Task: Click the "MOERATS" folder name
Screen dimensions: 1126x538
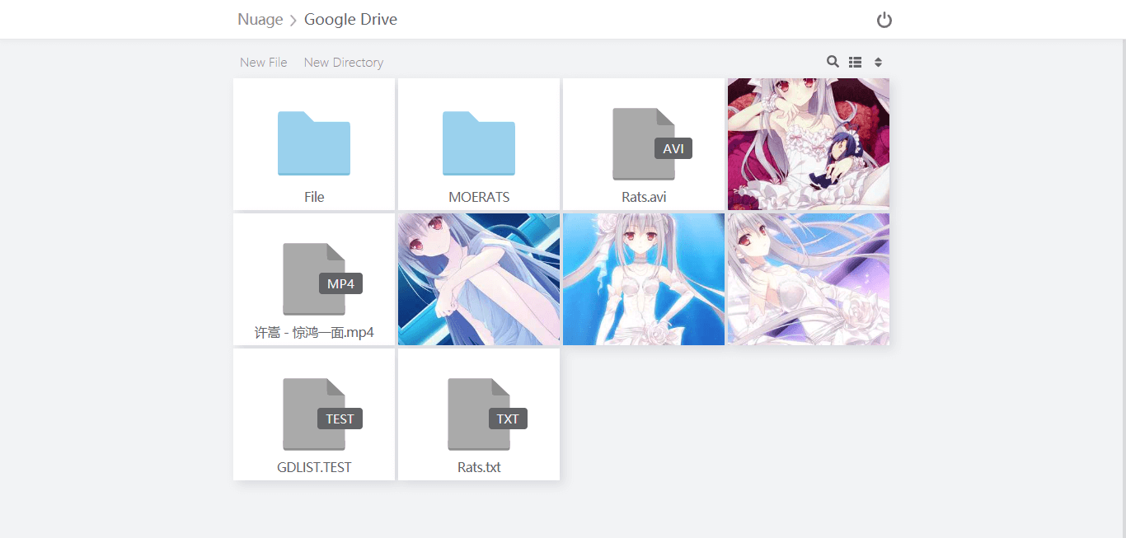Action: pos(479,197)
